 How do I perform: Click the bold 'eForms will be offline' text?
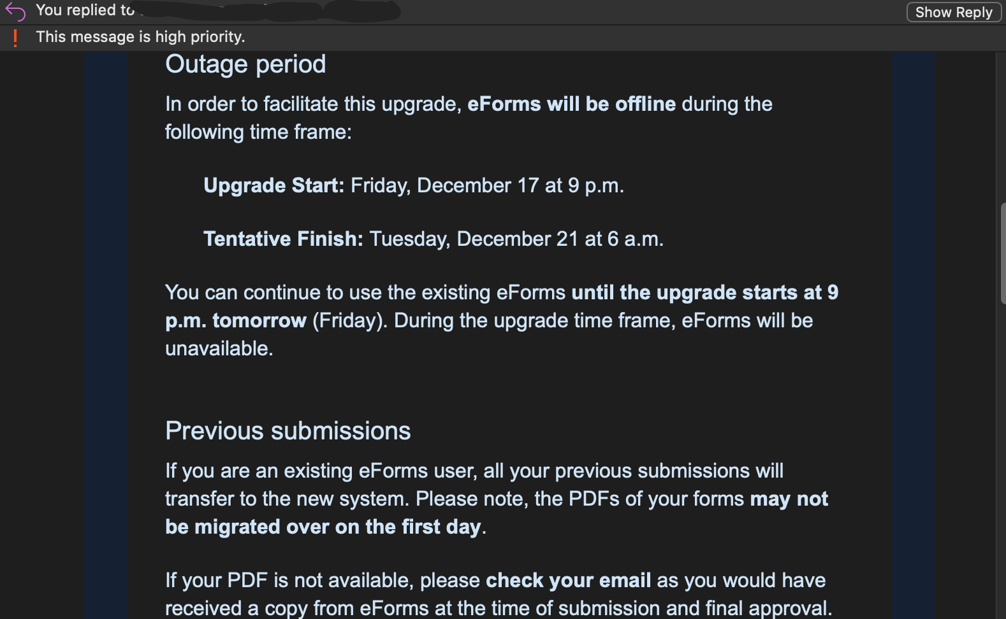click(x=571, y=104)
